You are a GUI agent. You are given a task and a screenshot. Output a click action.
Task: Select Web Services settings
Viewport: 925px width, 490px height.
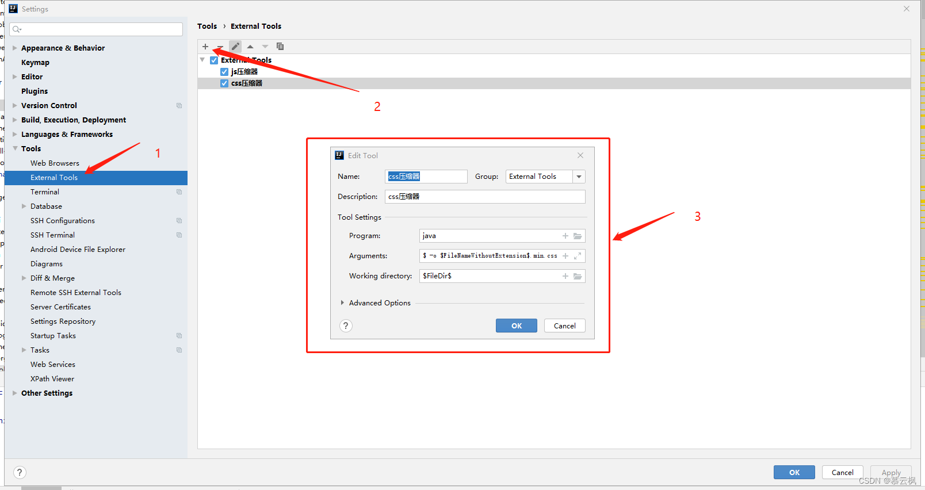tap(53, 365)
